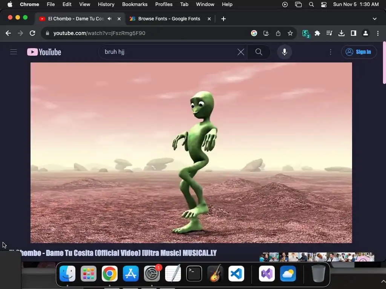Open Chrome's three-dot menu
The height and width of the screenshot is (289, 386).
[x=378, y=33]
